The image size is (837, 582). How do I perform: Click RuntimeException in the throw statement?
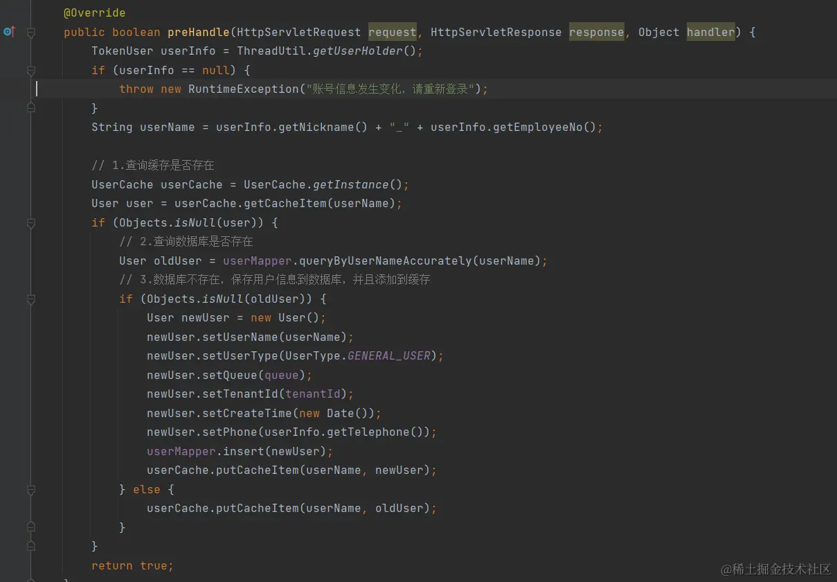click(243, 89)
